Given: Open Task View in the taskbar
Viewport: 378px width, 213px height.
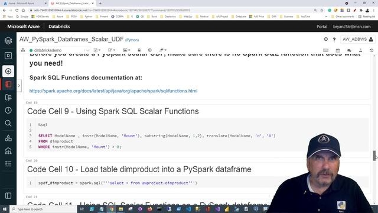Looking at the screenshot, I should click(82, 209).
